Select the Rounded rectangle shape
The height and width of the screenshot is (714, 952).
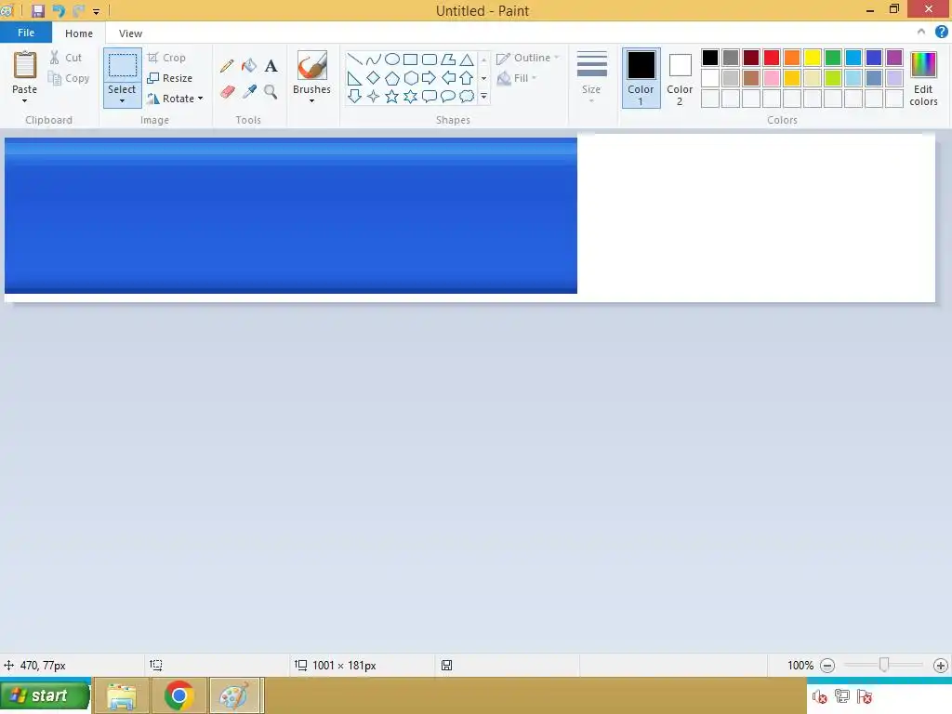coord(430,59)
